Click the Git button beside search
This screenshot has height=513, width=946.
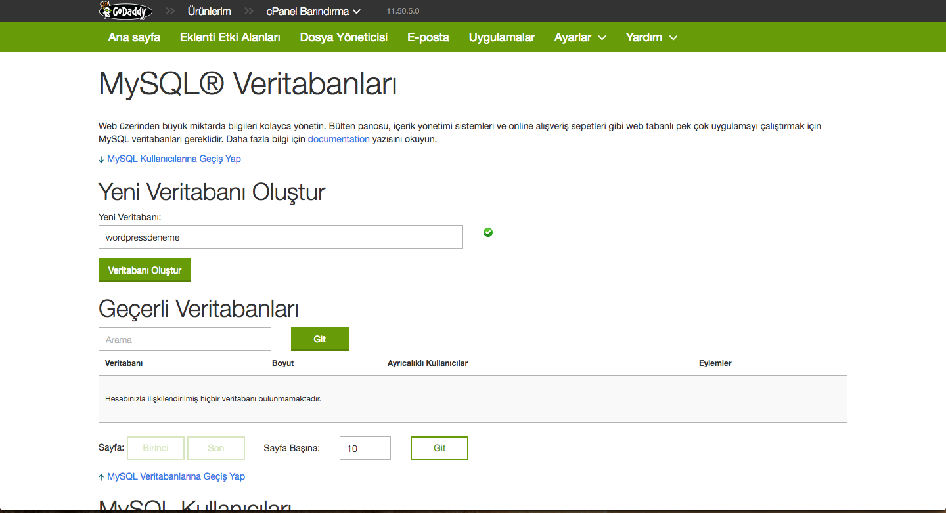(320, 339)
